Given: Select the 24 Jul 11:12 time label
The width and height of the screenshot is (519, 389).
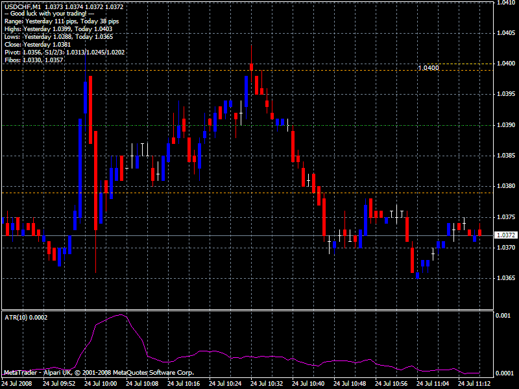Looking at the screenshot, I should pyautogui.click(x=474, y=383).
